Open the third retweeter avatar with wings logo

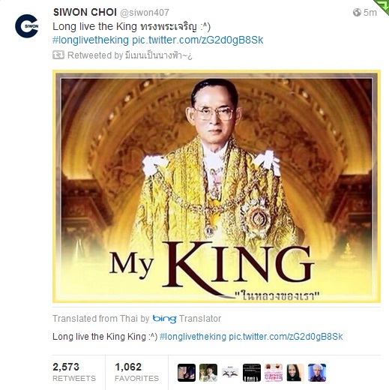230,373
